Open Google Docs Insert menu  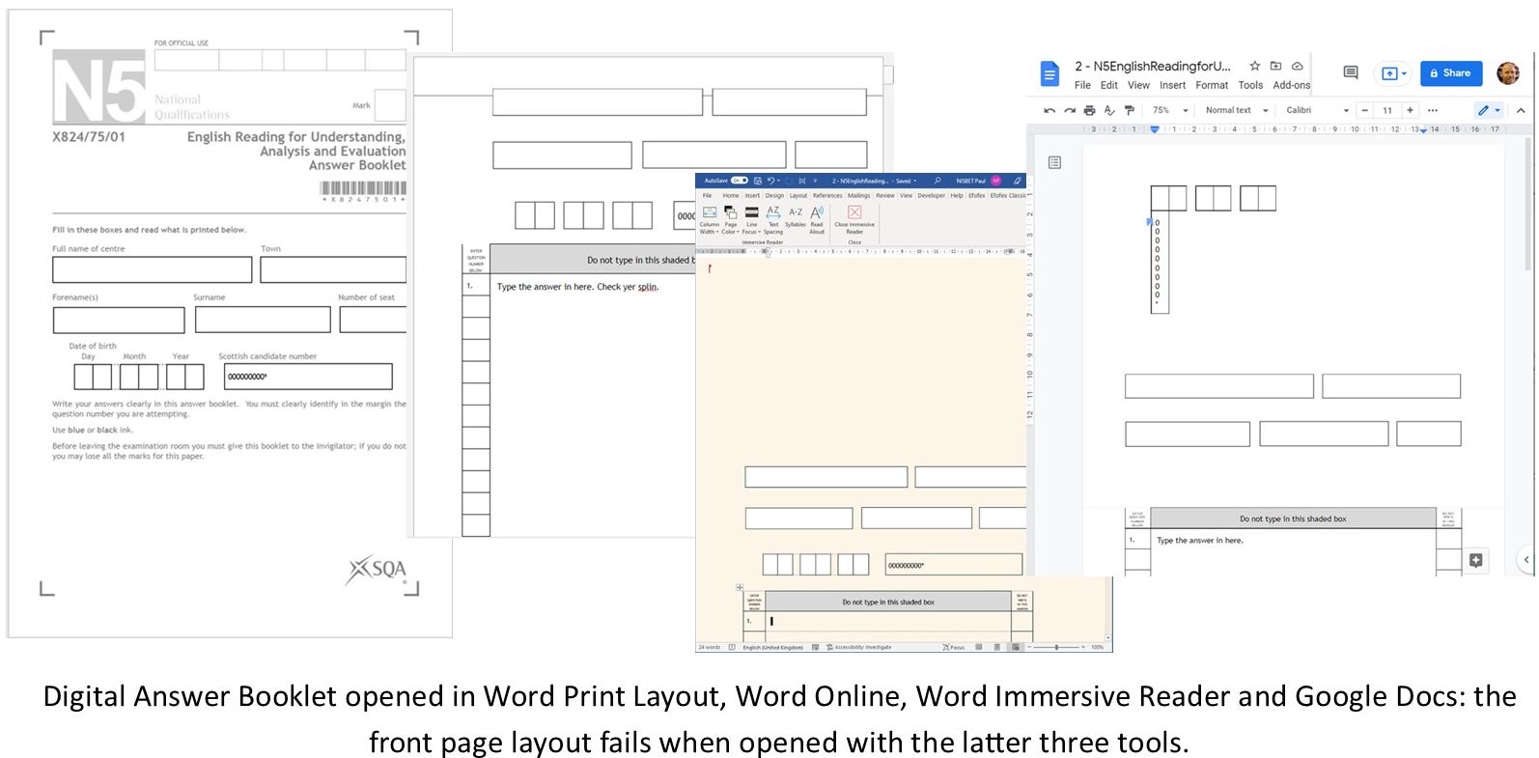tap(1172, 85)
